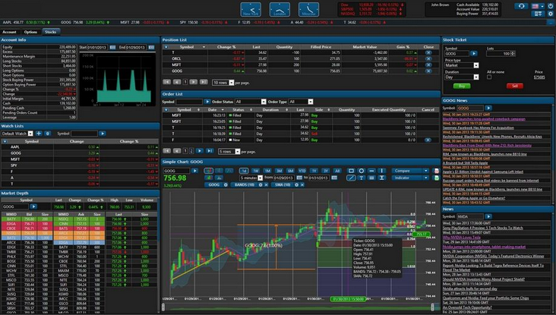556x315 pixels.
Task: Open the Moscow market clock
Action: [308, 10]
